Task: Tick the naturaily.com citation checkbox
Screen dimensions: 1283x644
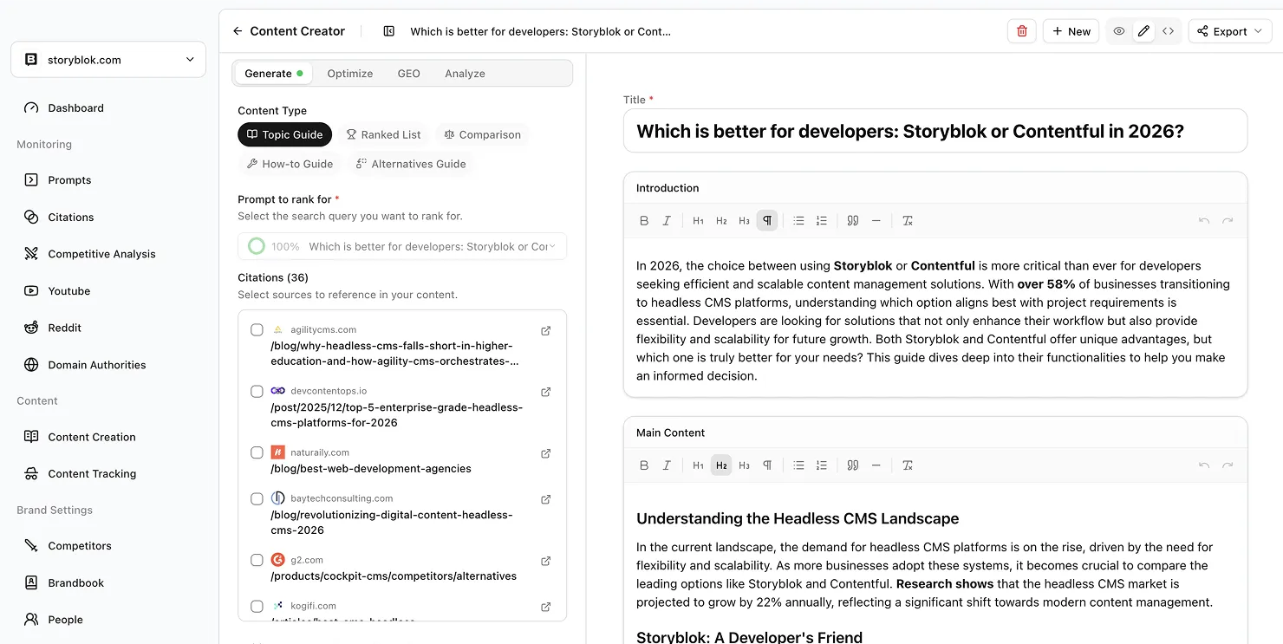Action: click(257, 452)
